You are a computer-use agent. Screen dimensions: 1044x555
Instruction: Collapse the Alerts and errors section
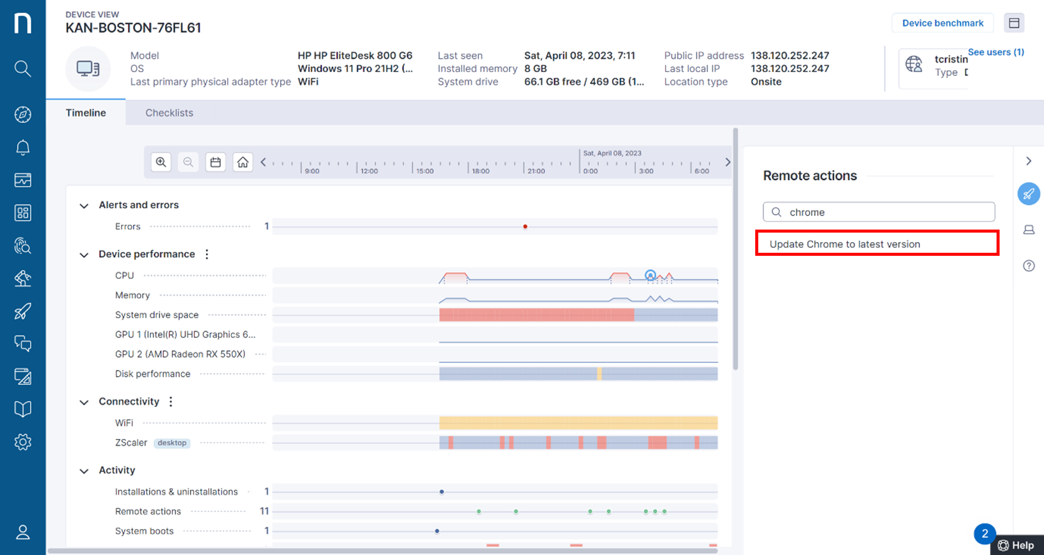[84, 205]
